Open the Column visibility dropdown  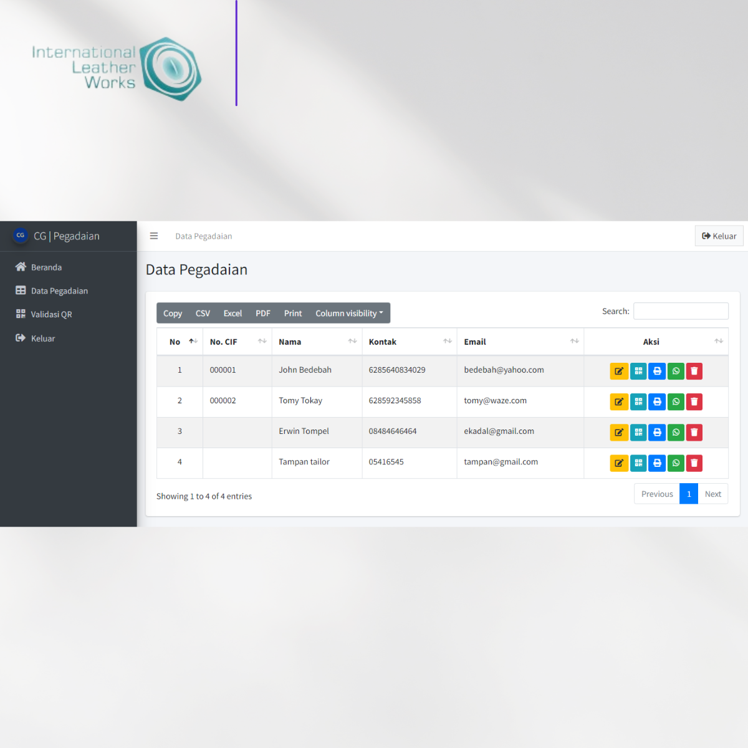click(349, 313)
